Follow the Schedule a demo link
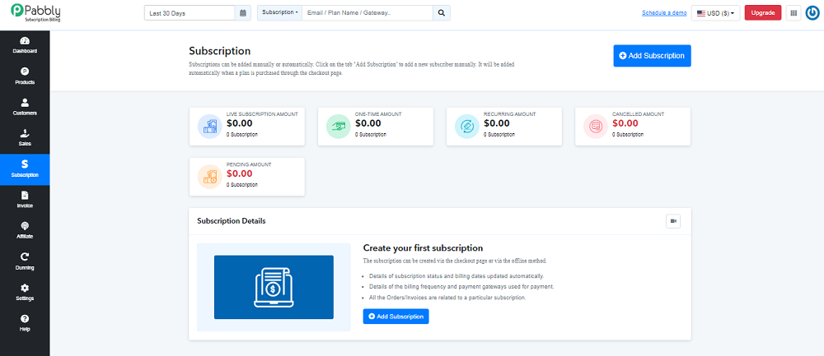The height and width of the screenshot is (356, 824). [x=664, y=12]
